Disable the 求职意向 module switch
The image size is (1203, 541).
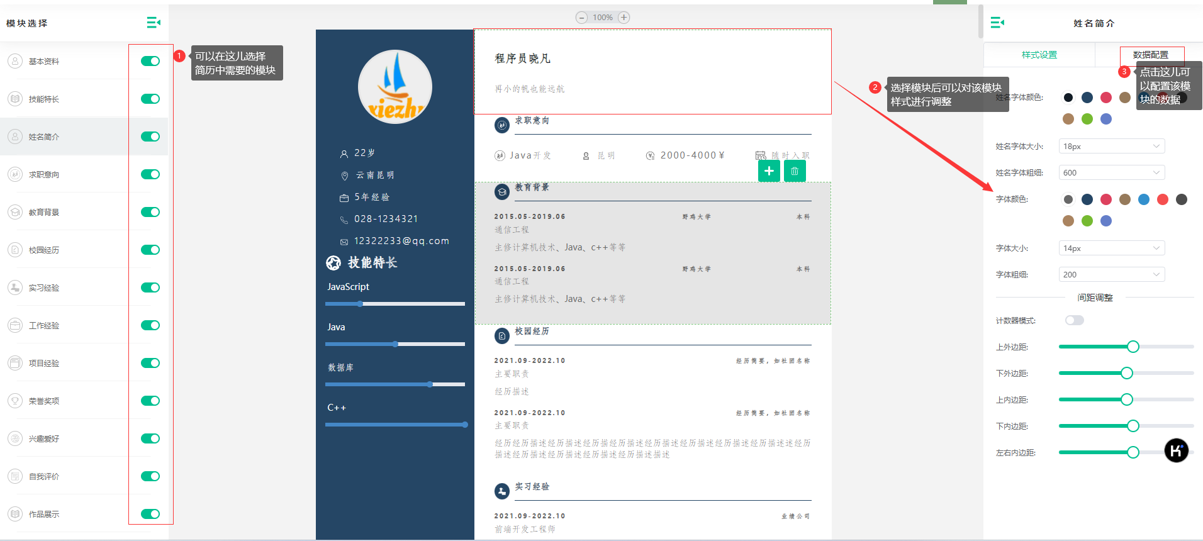pyautogui.click(x=150, y=174)
